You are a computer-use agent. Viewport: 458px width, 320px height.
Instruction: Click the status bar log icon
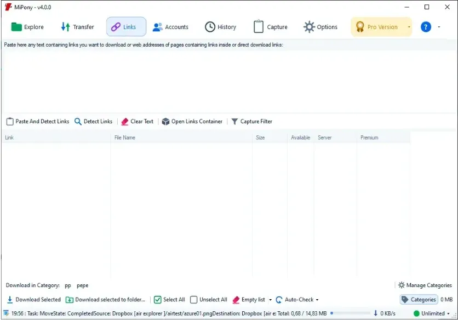[6, 313]
